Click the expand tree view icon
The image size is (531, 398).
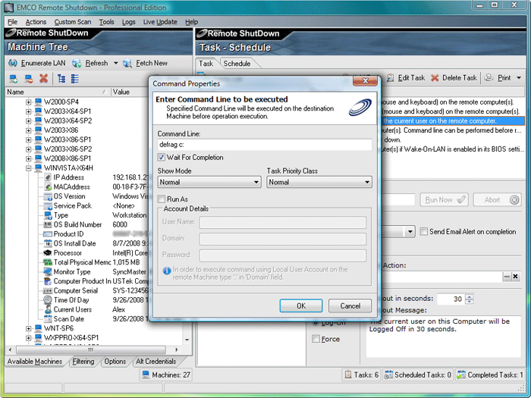pos(61,79)
